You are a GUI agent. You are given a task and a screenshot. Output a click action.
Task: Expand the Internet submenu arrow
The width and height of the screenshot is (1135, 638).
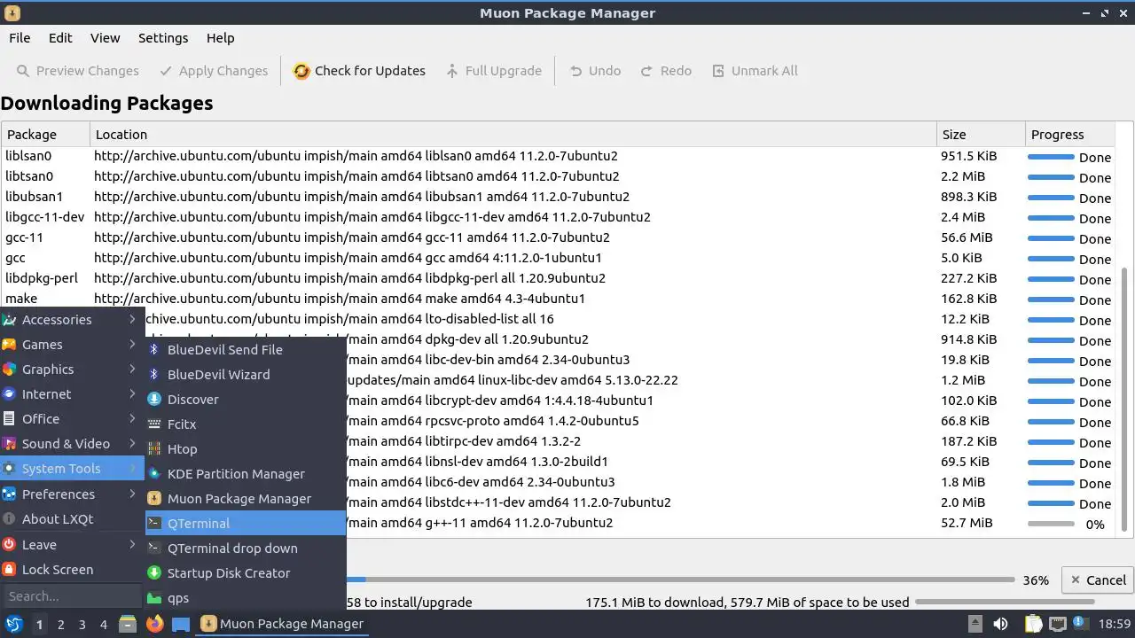pyautogui.click(x=132, y=393)
